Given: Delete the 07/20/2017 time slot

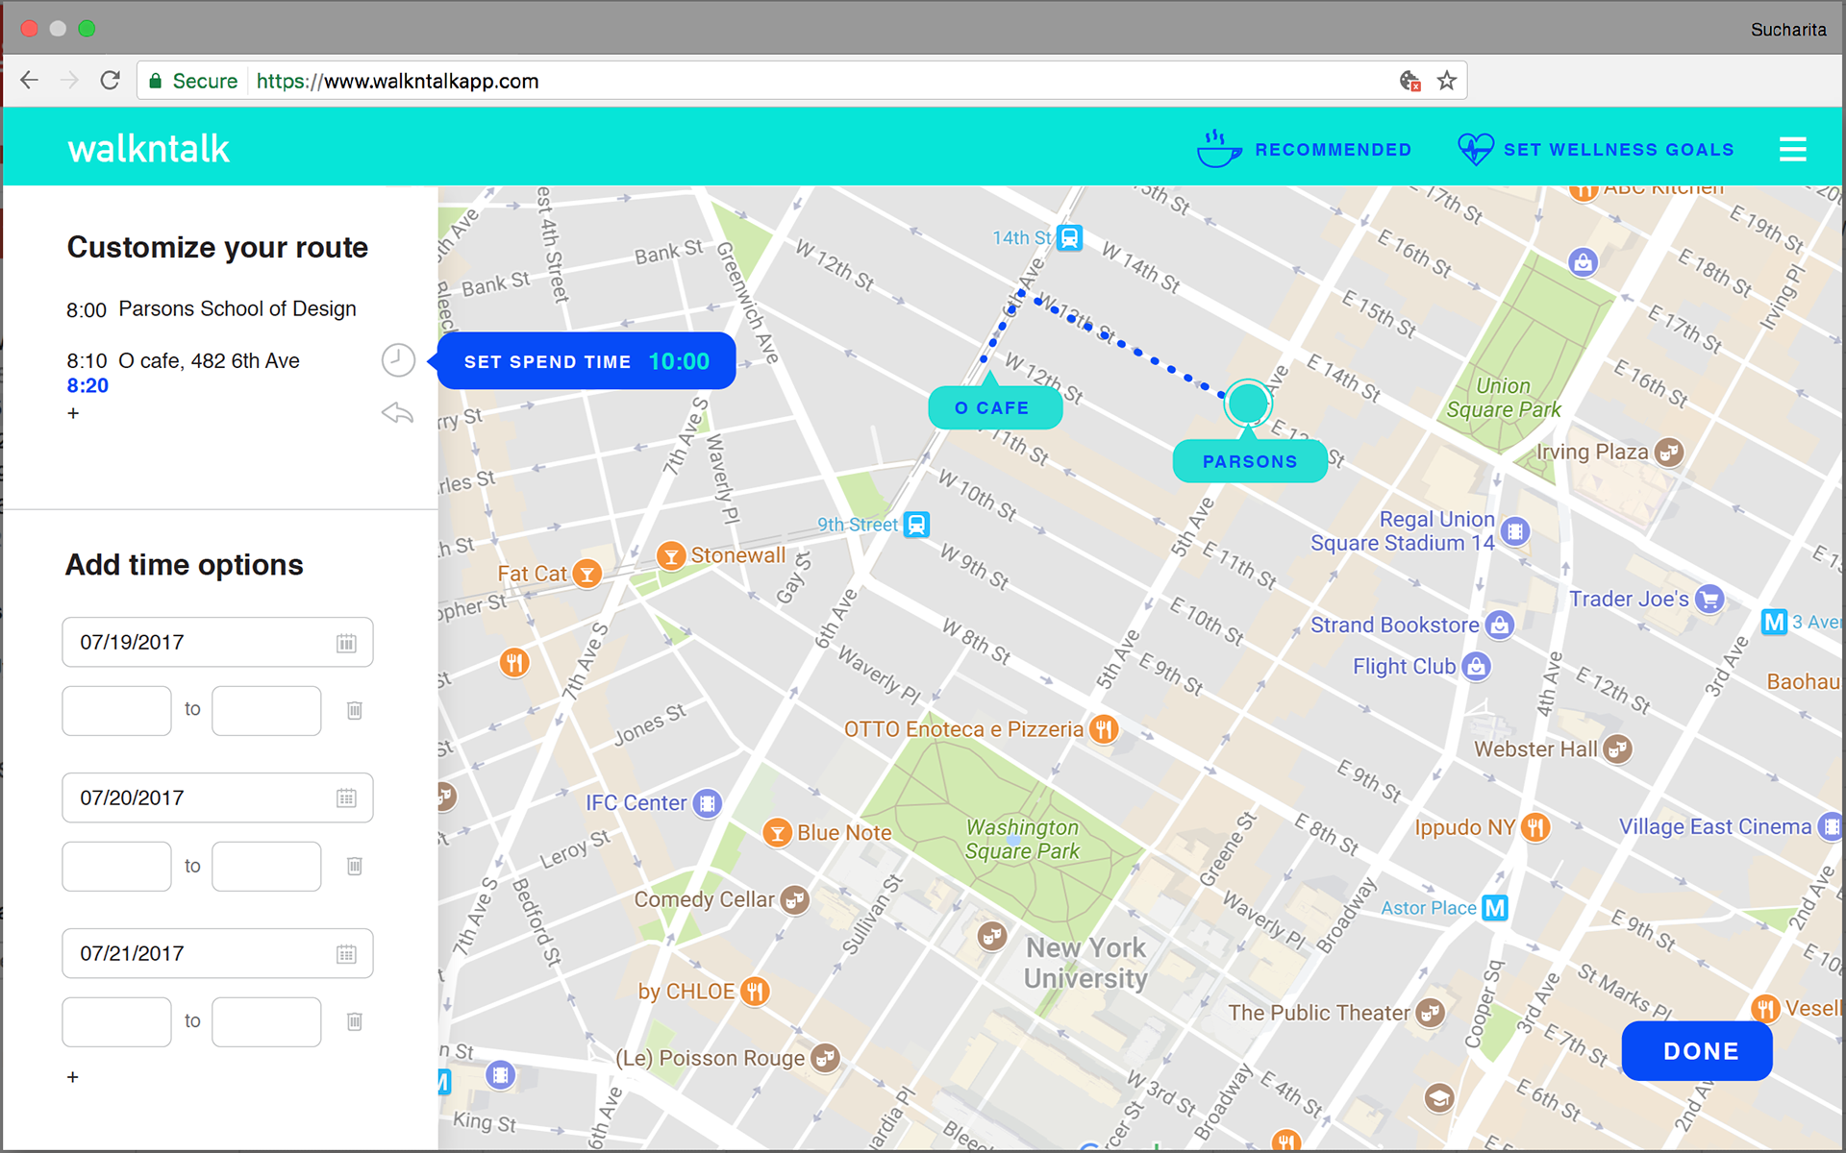Looking at the screenshot, I should point(355,866).
